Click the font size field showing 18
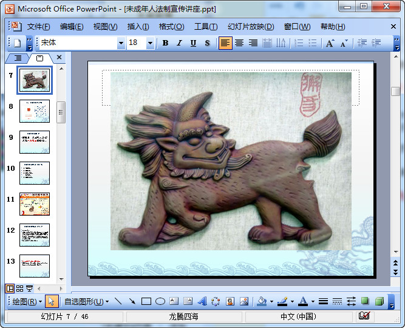405x328 pixels. [137, 43]
